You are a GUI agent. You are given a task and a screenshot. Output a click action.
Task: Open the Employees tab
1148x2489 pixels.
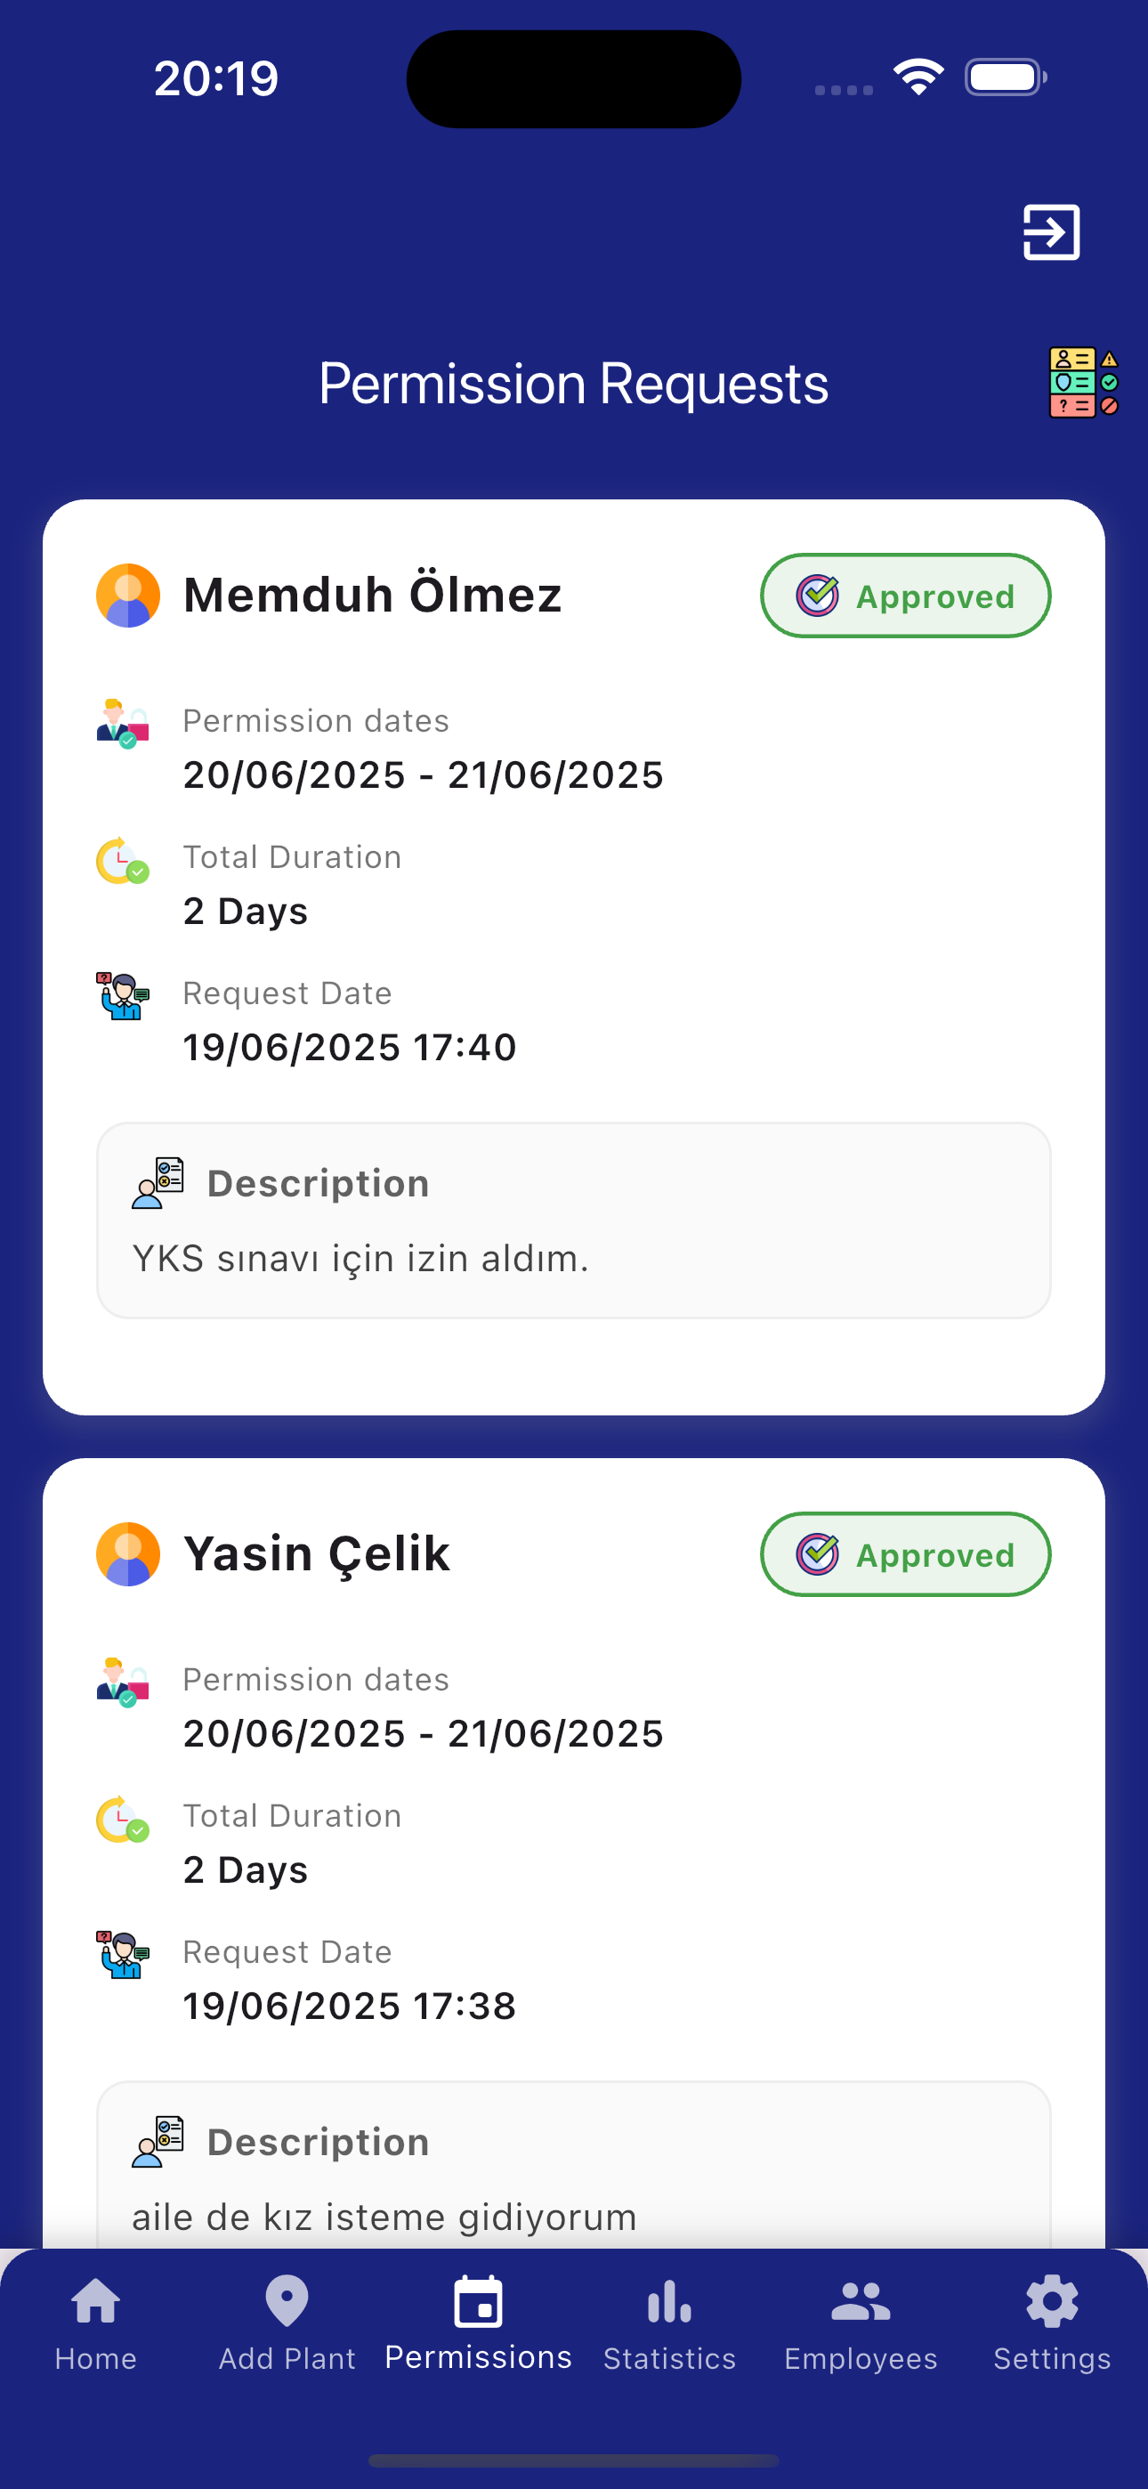point(861,2323)
